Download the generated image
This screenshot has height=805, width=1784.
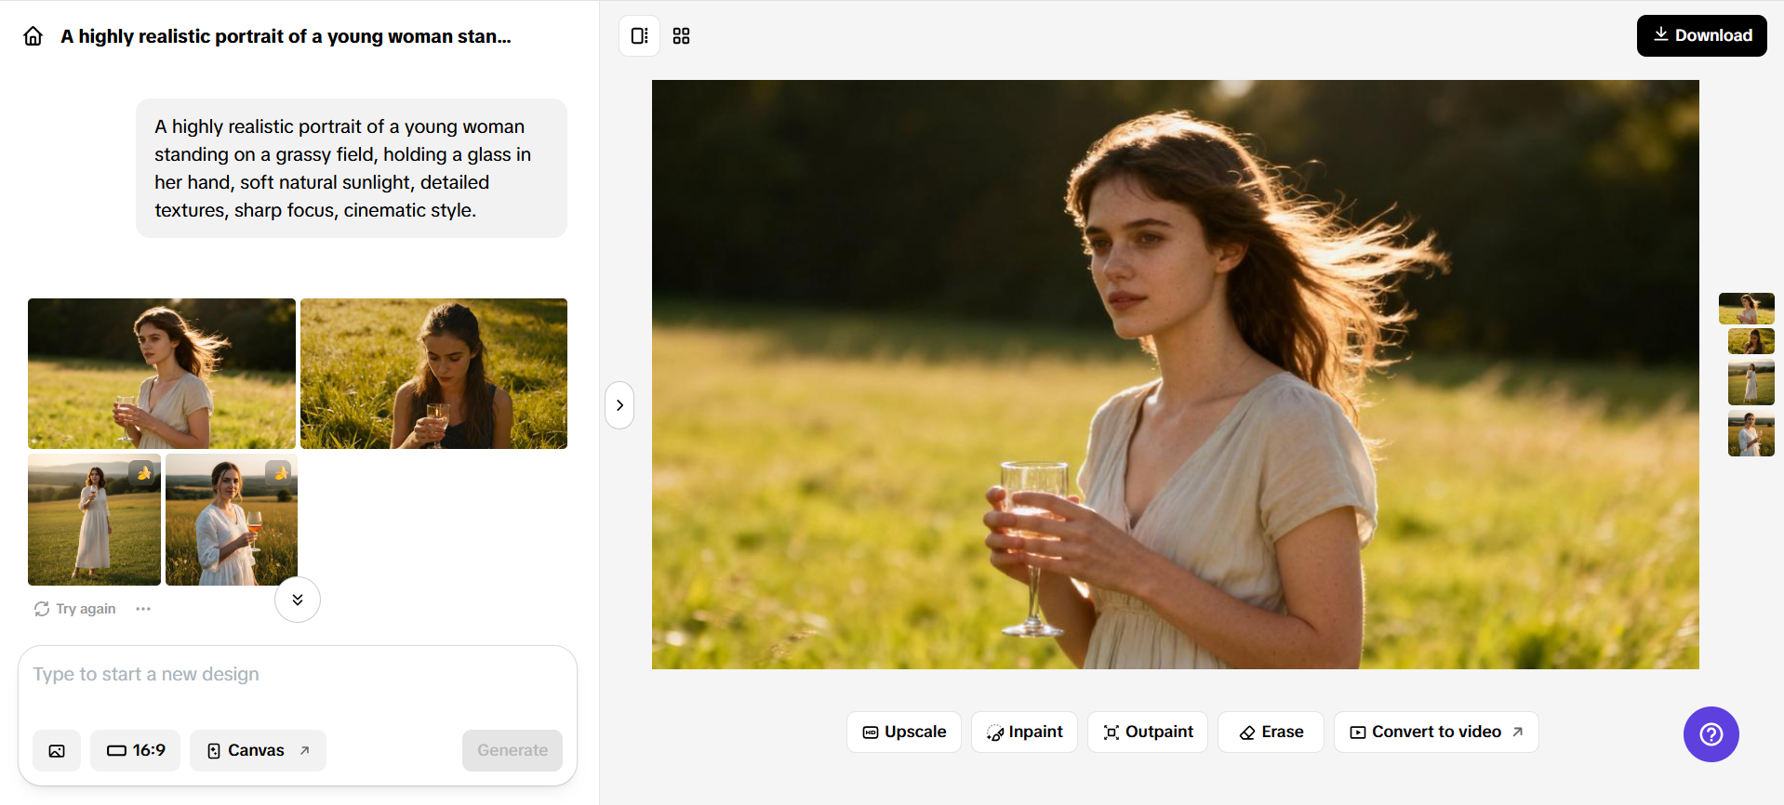click(x=1701, y=35)
